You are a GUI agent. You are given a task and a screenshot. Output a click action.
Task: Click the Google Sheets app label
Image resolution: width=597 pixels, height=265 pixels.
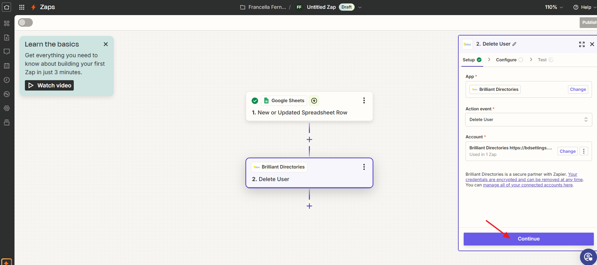284,101
